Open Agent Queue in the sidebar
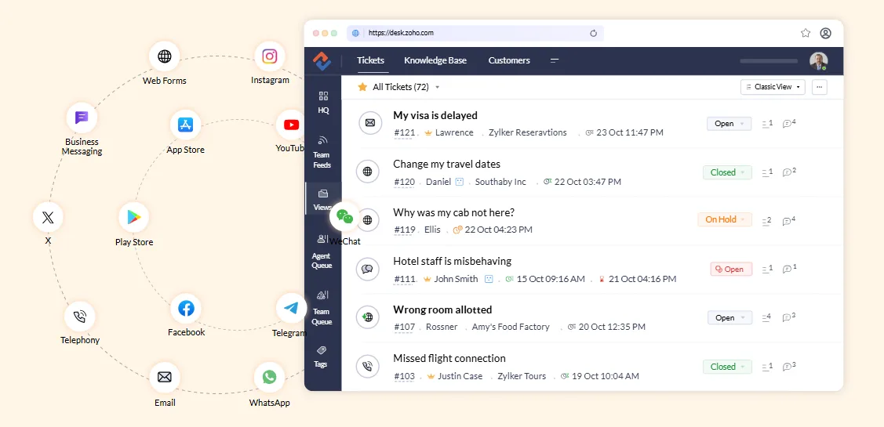The height and width of the screenshot is (427, 884). point(322,251)
